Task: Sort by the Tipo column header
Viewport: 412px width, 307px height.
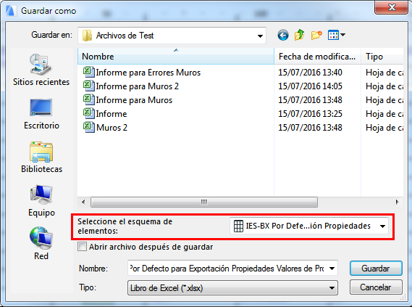Action: tap(382, 57)
